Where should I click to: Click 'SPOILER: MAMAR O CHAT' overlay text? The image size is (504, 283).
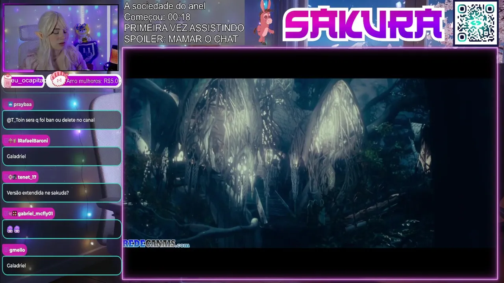(181, 39)
